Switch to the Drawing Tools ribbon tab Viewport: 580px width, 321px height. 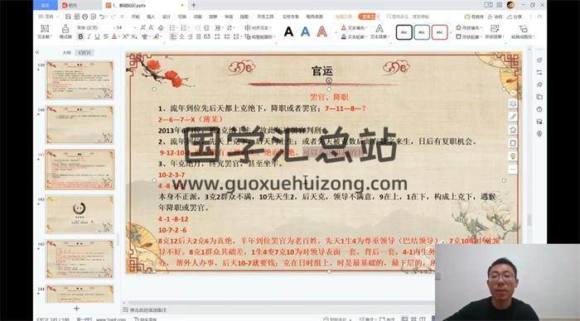(x=344, y=17)
